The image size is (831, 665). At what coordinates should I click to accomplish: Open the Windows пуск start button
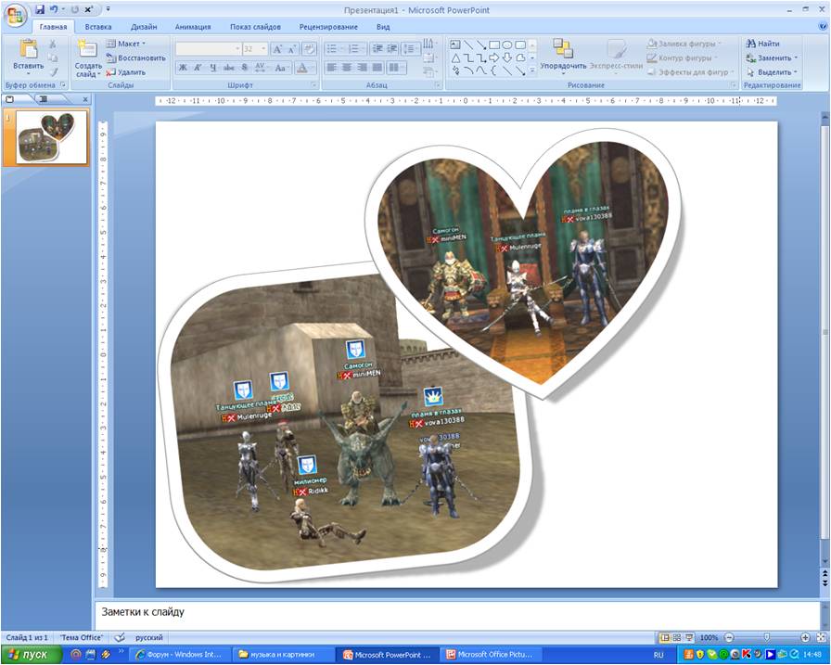31,655
